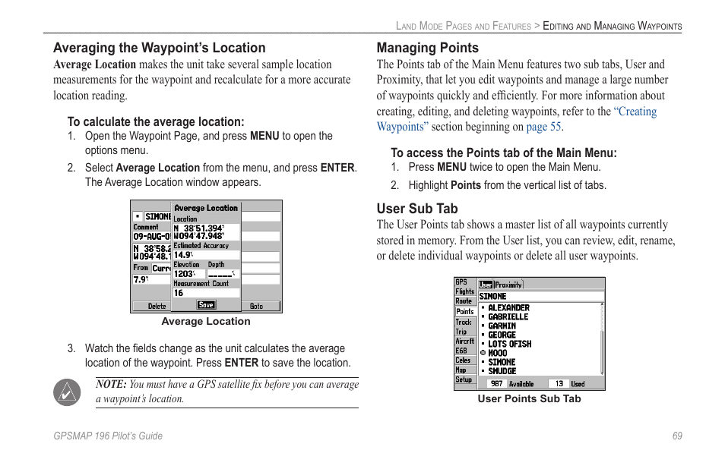
Task: Click the "User Sub Tab" heading
Action: tap(417, 209)
